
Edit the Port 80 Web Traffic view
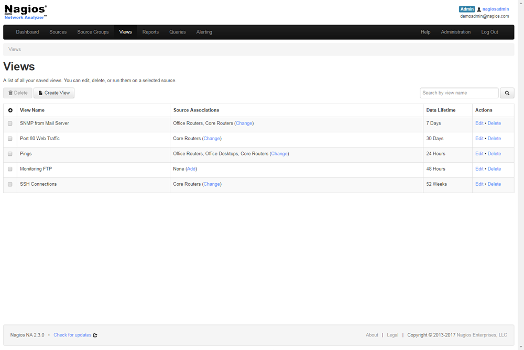[479, 139]
